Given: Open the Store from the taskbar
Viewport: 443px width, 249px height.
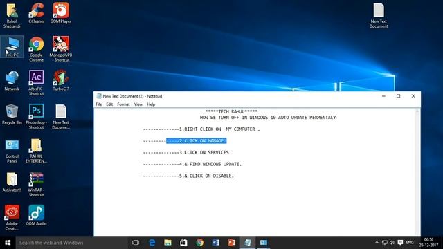Looking at the screenshot, I should coord(183,243).
